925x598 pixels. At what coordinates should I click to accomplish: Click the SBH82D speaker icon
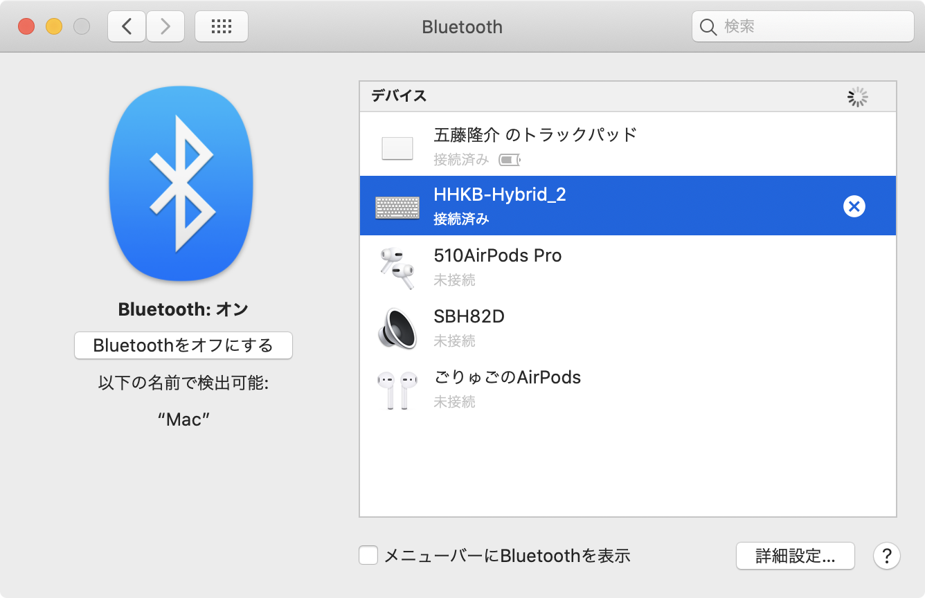(397, 328)
